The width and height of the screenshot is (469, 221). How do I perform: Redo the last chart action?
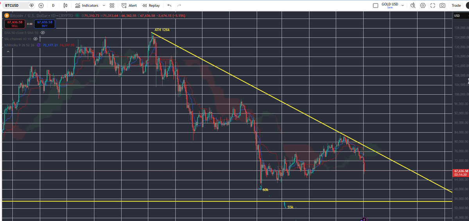(x=179, y=5)
